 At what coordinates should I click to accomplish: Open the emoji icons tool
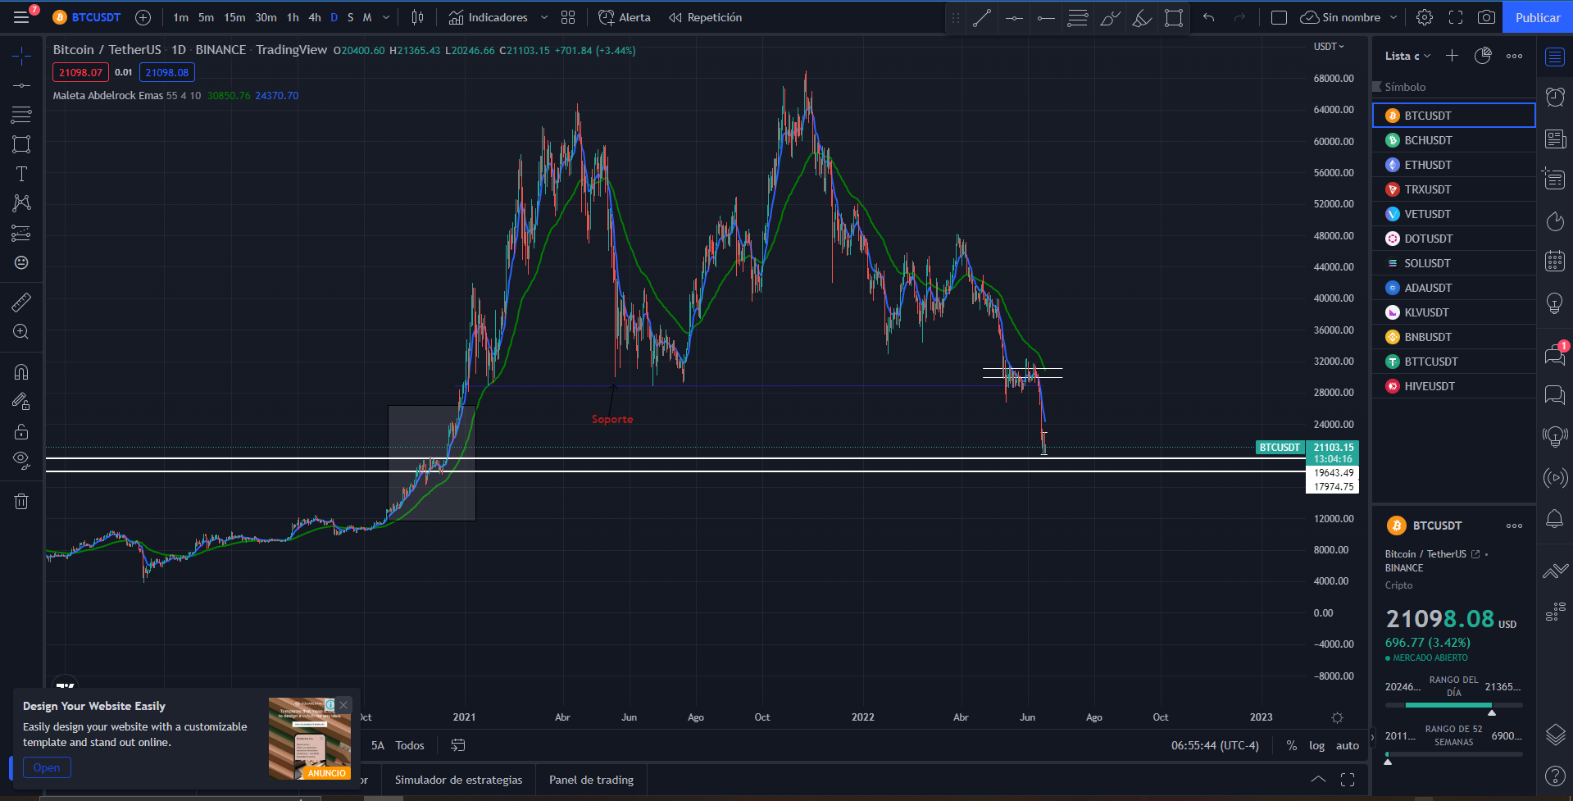coord(21,262)
